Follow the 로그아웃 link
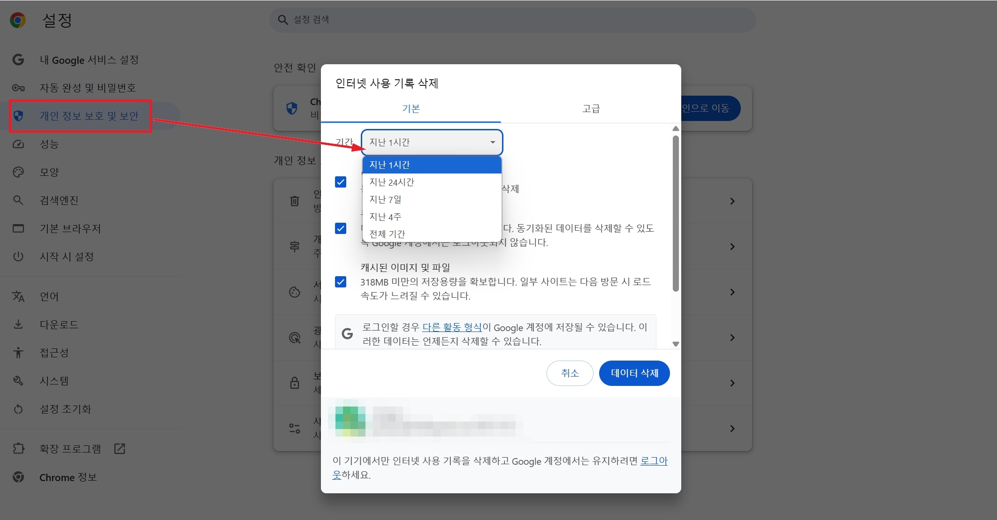The image size is (997, 520). 654,461
